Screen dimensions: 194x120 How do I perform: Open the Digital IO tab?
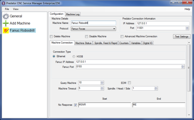[148, 43]
